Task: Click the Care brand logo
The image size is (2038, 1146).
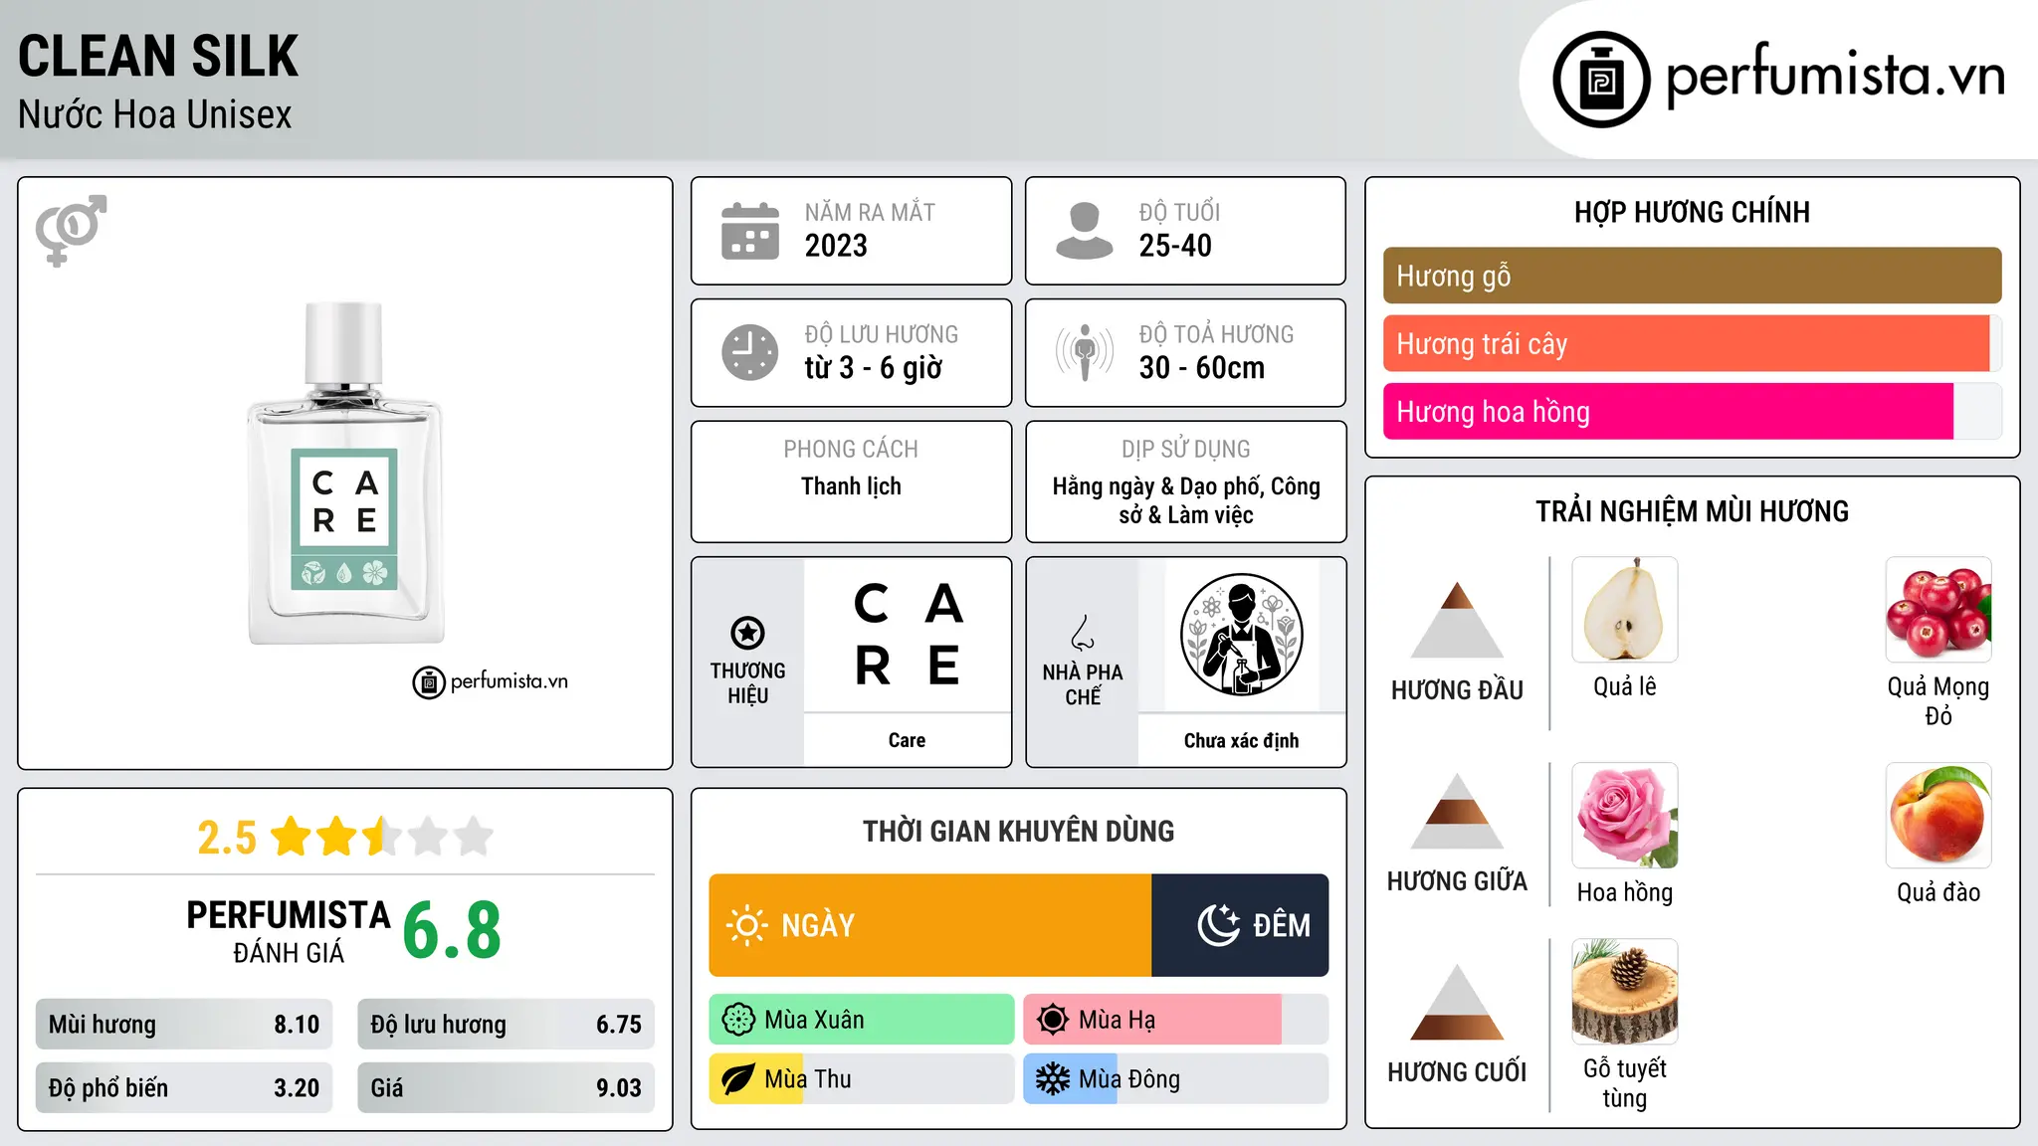Action: click(x=908, y=635)
